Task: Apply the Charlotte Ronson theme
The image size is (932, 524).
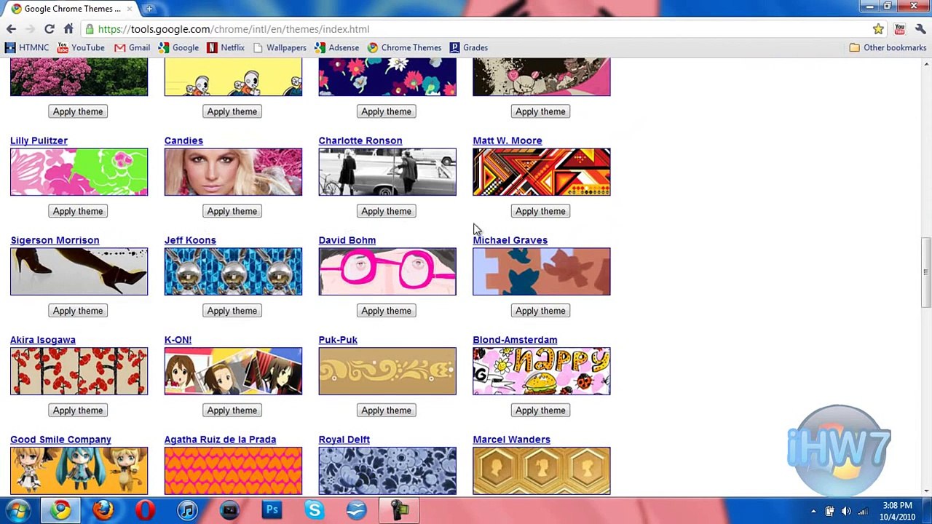Action: 387,211
